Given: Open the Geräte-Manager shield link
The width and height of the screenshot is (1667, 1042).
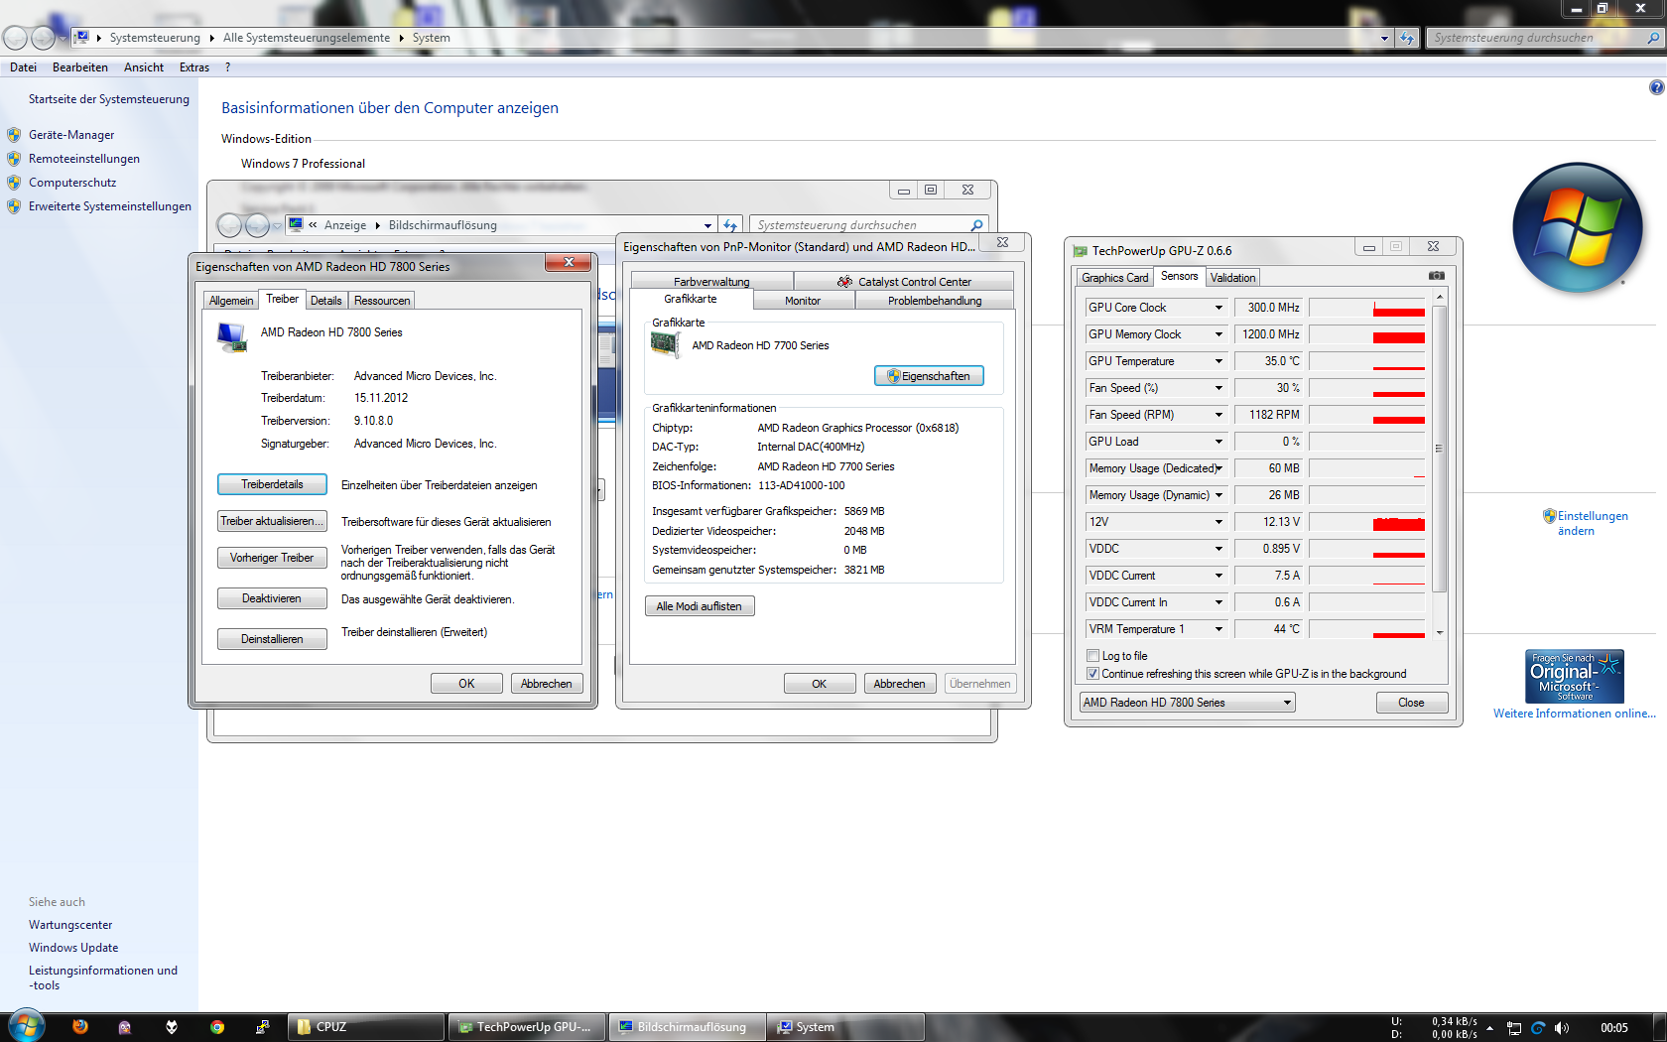Looking at the screenshot, I should click(71, 135).
